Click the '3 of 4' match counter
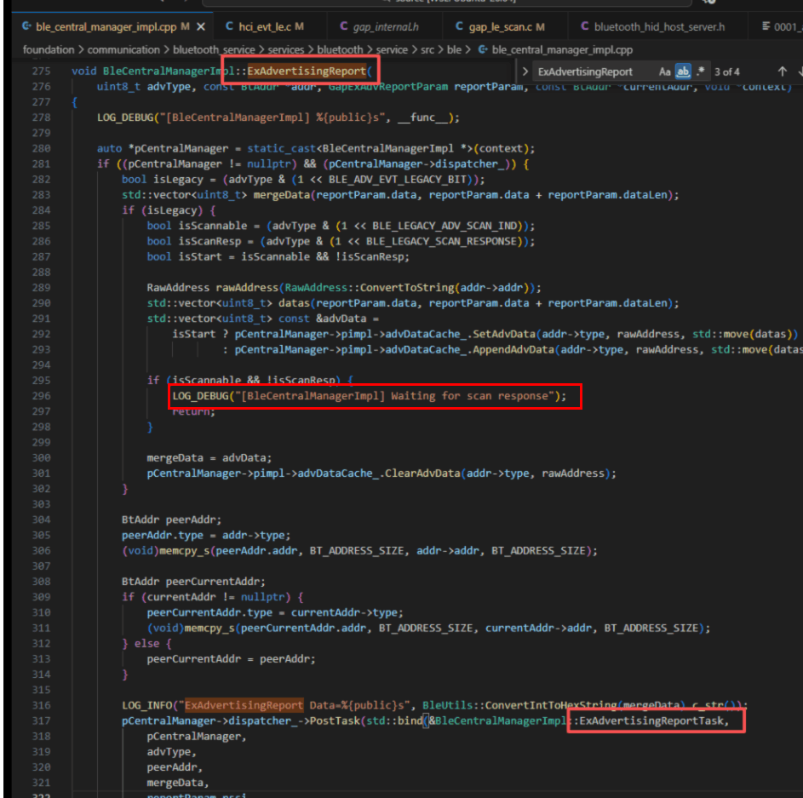Screen dimensions: 803x798 (x=726, y=72)
